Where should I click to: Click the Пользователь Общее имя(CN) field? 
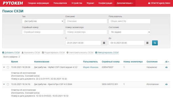(x=130, y=21)
